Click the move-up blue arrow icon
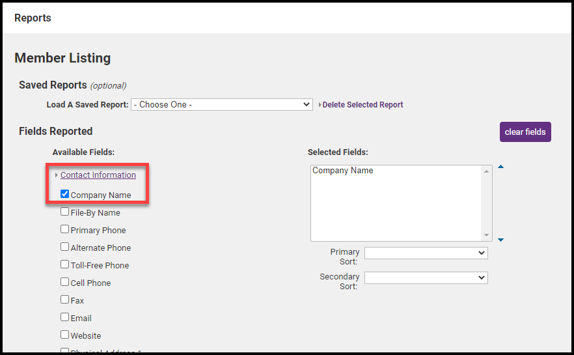The width and height of the screenshot is (574, 355). click(500, 167)
